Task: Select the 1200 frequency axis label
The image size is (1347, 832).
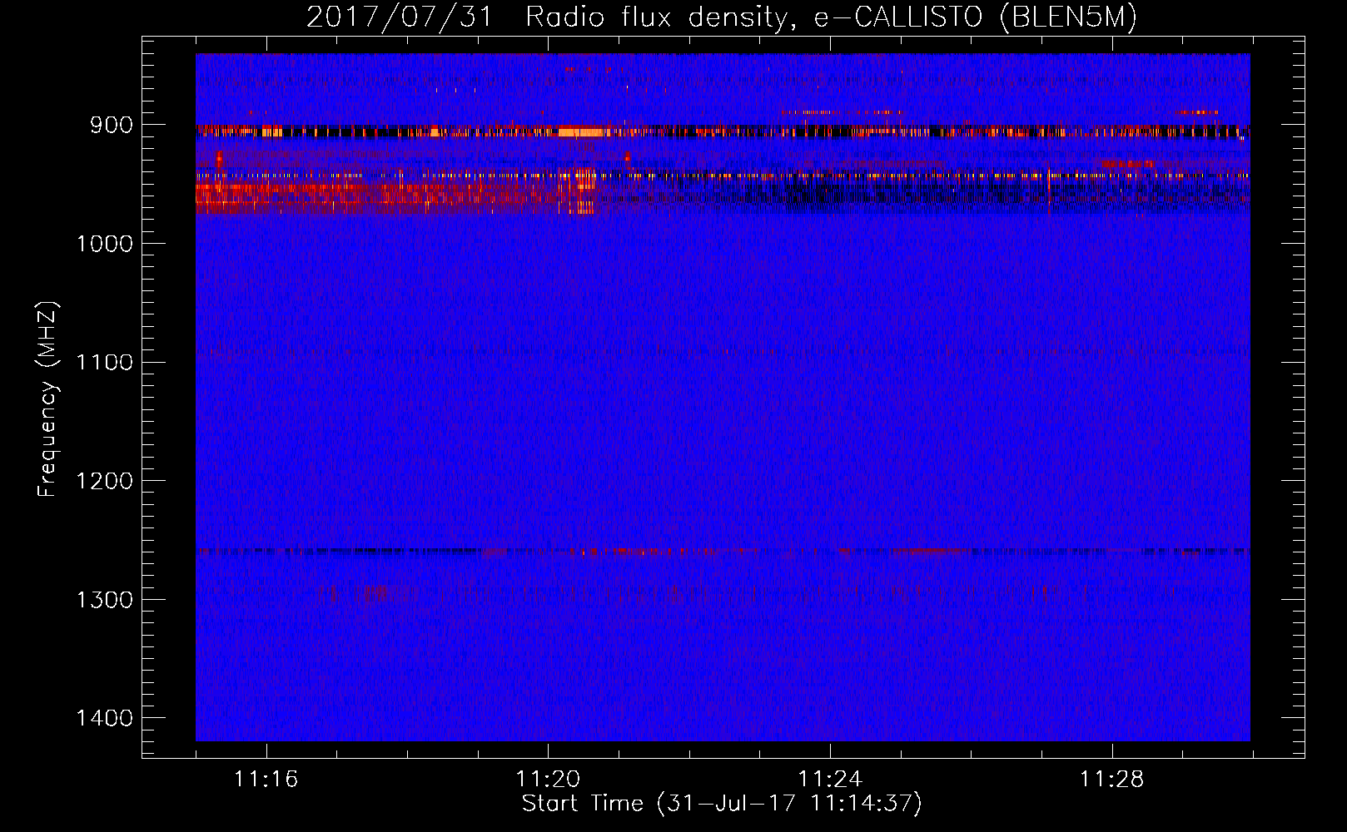Action: pos(104,482)
